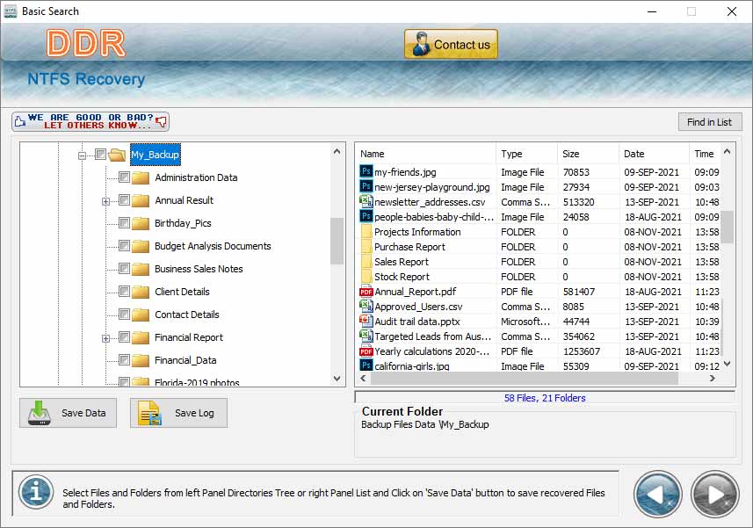Click the Find in List button
The height and width of the screenshot is (528, 753).
[710, 122]
